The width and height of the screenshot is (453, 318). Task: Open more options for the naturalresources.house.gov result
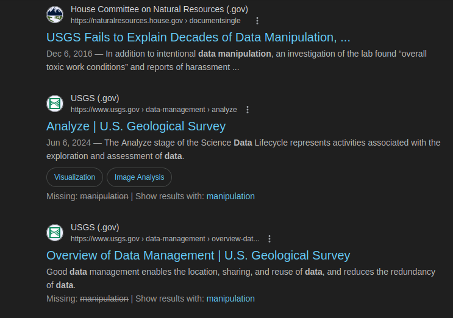pyautogui.click(x=257, y=21)
